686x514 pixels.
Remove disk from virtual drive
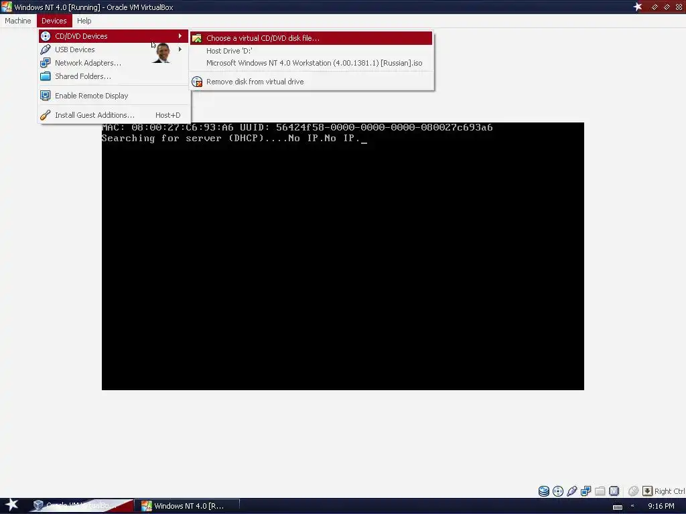[x=311, y=82]
